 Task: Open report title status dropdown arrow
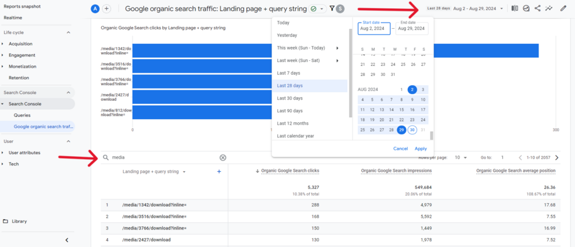322,9
